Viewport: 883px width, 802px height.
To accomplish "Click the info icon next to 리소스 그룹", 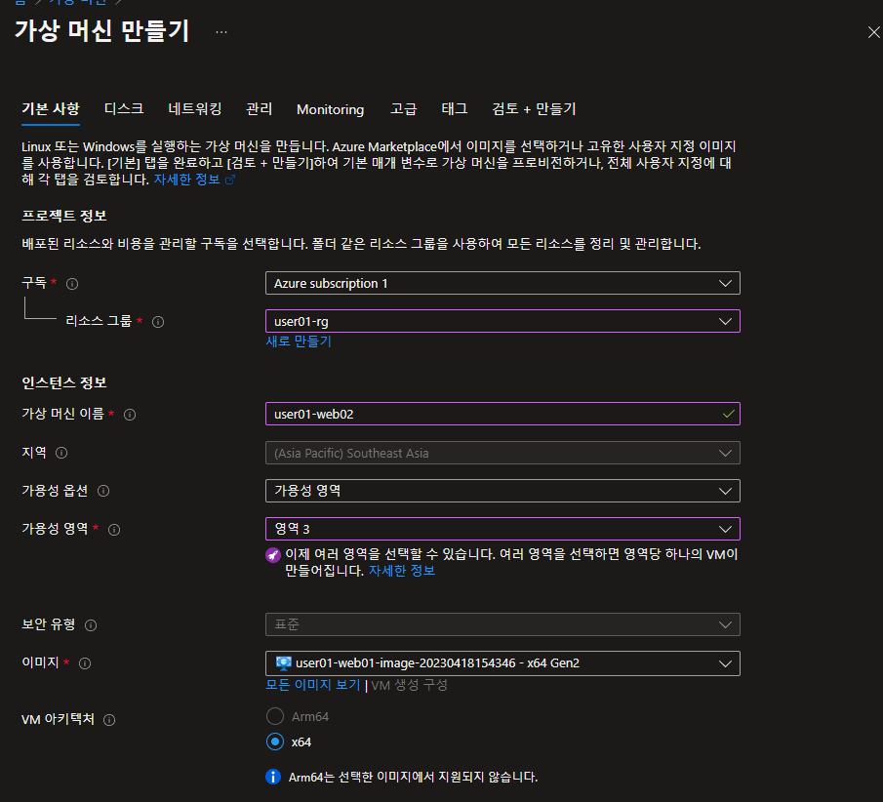I will click(158, 322).
